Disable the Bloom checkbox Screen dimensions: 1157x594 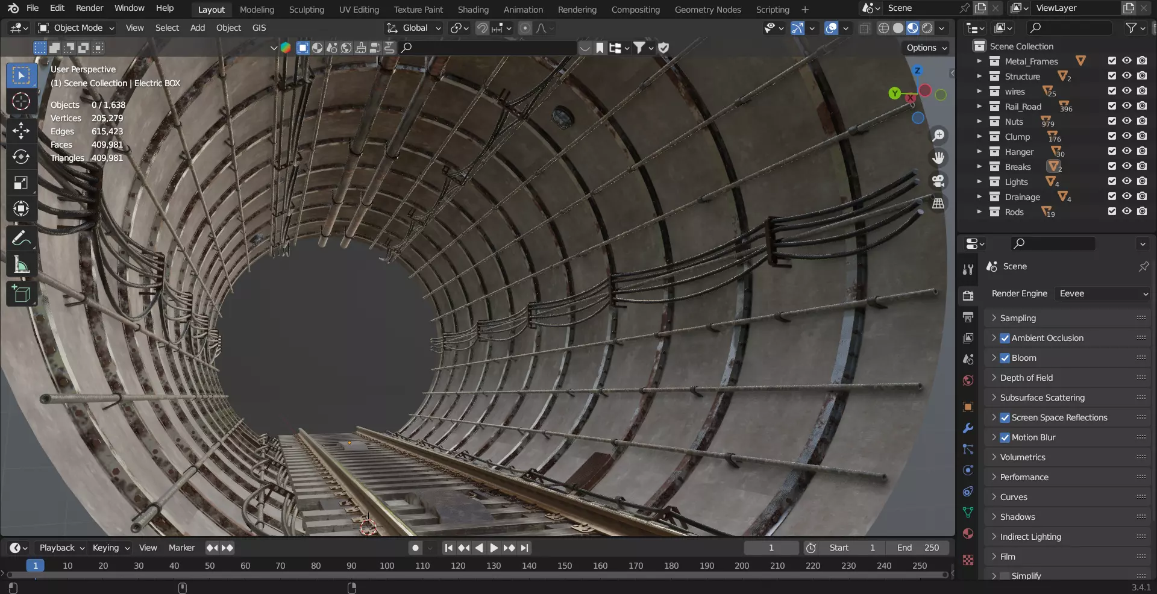click(1005, 358)
